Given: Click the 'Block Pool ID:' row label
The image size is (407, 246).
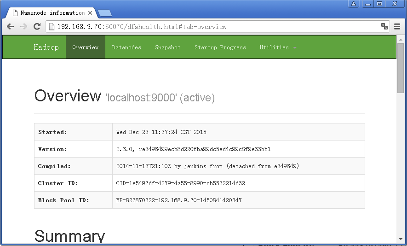Looking at the screenshot, I should coord(63,200).
